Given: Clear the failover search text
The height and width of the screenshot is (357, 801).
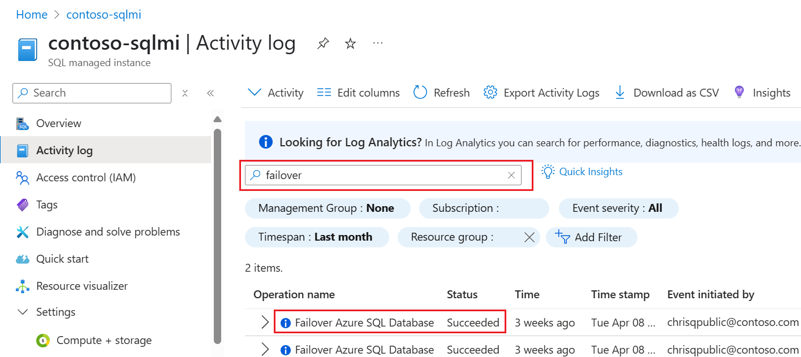Looking at the screenshot, I should click(x=511, y=175).
